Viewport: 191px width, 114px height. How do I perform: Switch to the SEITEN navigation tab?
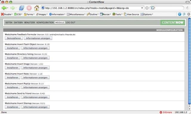point(9,23)
